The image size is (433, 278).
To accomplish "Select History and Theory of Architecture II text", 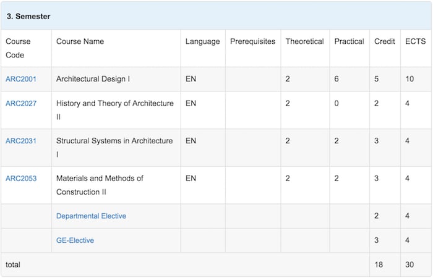I will (115, 110).
